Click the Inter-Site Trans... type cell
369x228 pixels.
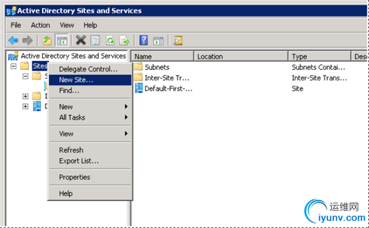[x=319, y=78]
